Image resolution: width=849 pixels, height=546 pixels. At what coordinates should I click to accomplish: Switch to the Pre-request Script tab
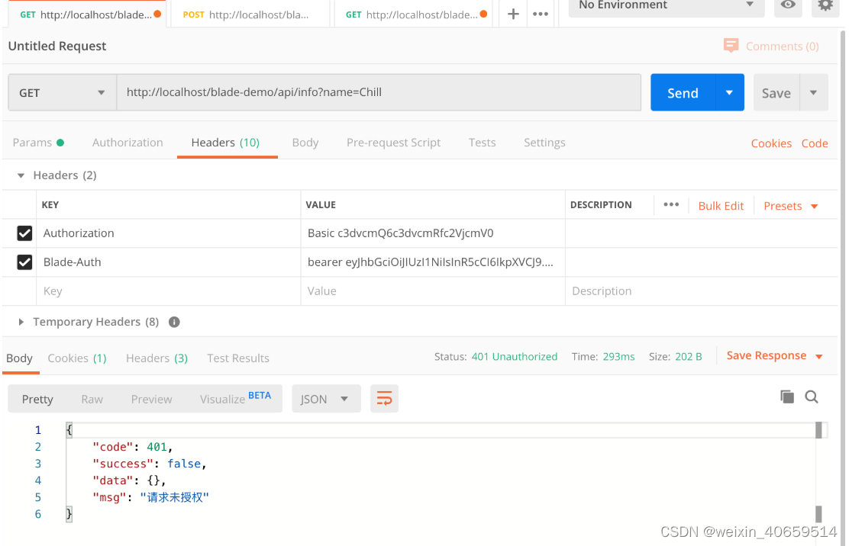393,143
